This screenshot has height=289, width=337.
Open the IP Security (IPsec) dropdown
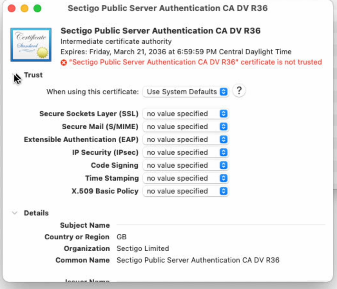click(186, 153)
